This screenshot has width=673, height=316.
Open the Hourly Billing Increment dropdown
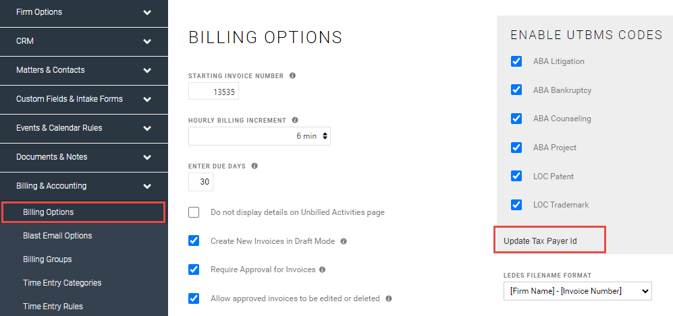click(259, 136)
